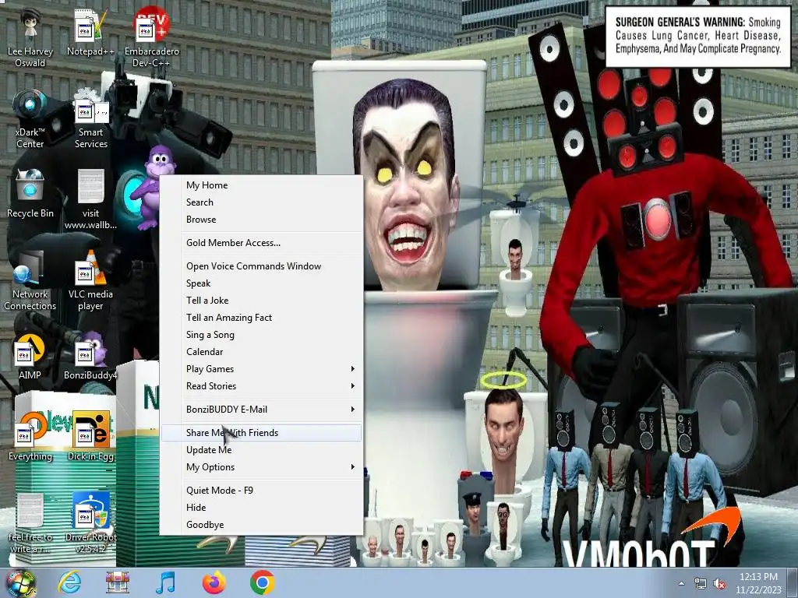
Task: Select Share Me With Friends entry
Action: coord(262,433)
